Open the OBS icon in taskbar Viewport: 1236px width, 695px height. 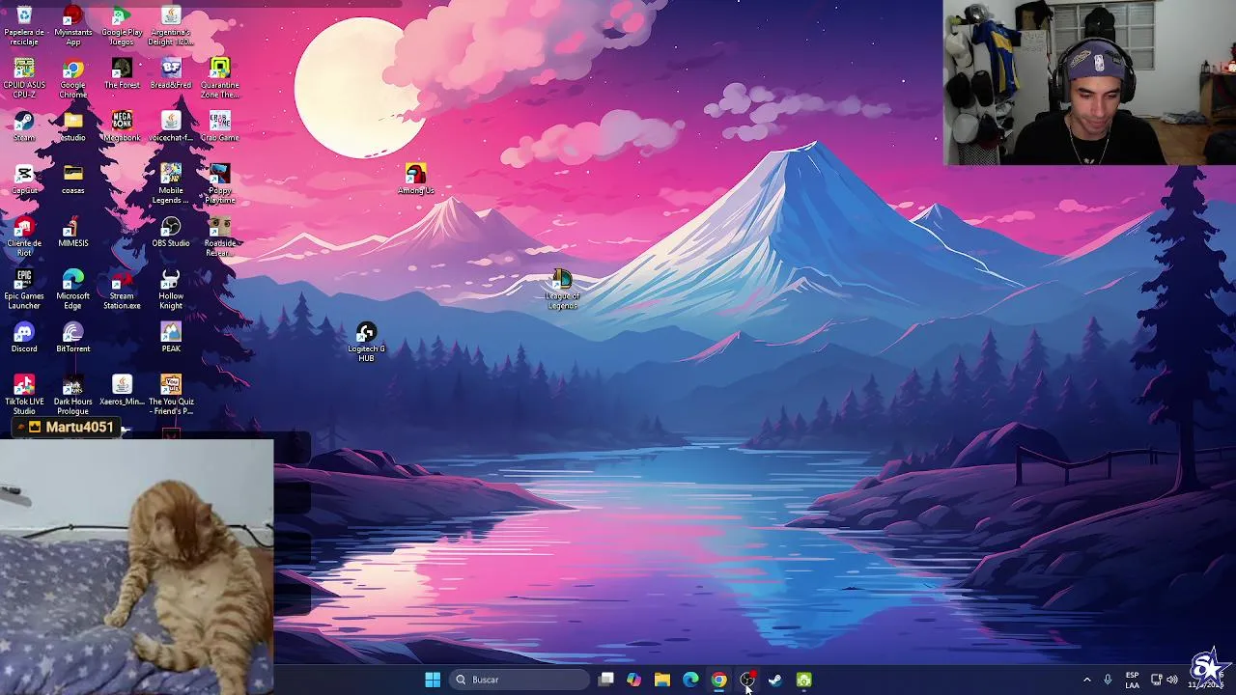point(747,680)
